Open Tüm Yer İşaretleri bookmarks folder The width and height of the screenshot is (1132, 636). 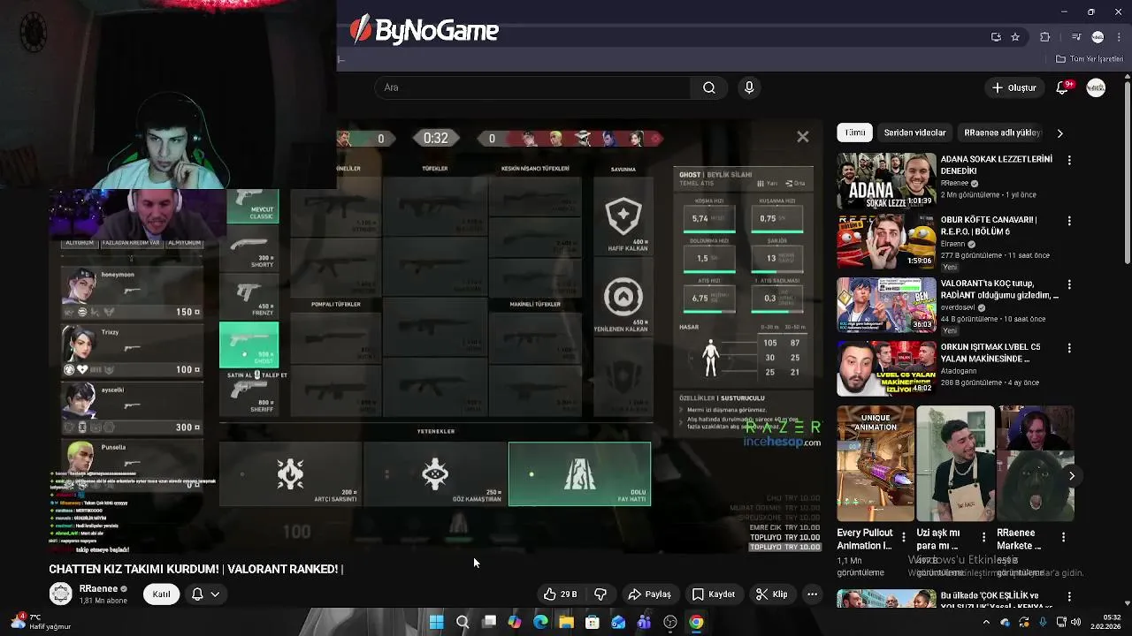1090,59
